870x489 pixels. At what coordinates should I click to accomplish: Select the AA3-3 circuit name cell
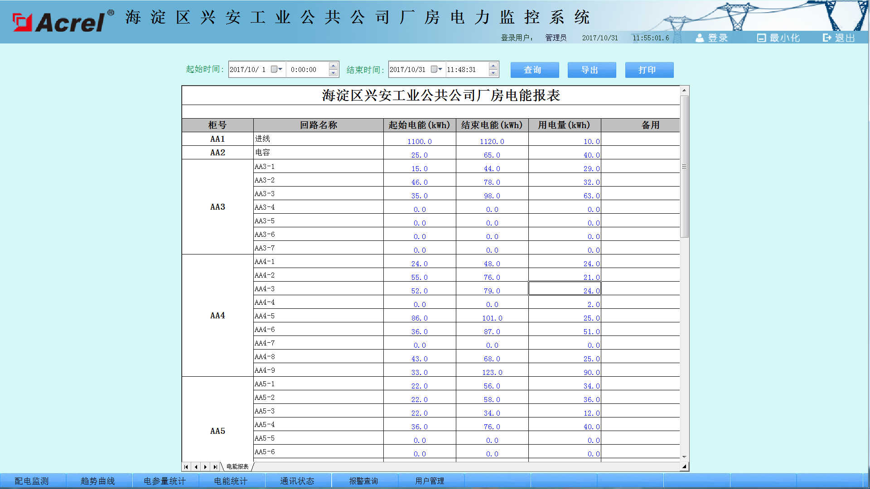tap(319, 193)
